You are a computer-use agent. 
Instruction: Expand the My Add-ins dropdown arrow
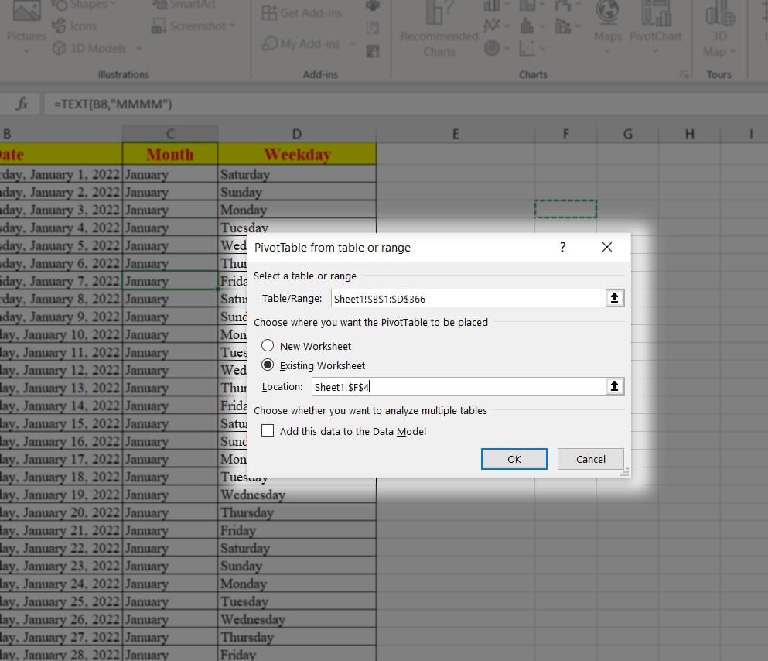click(353, 44)
